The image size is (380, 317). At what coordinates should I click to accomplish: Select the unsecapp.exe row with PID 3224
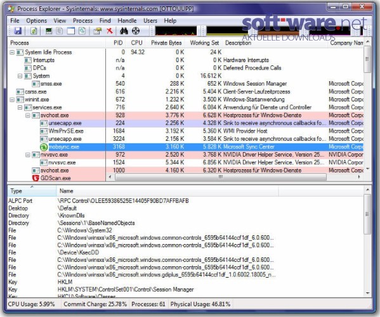pyautogui.click(x=185, y=139)
